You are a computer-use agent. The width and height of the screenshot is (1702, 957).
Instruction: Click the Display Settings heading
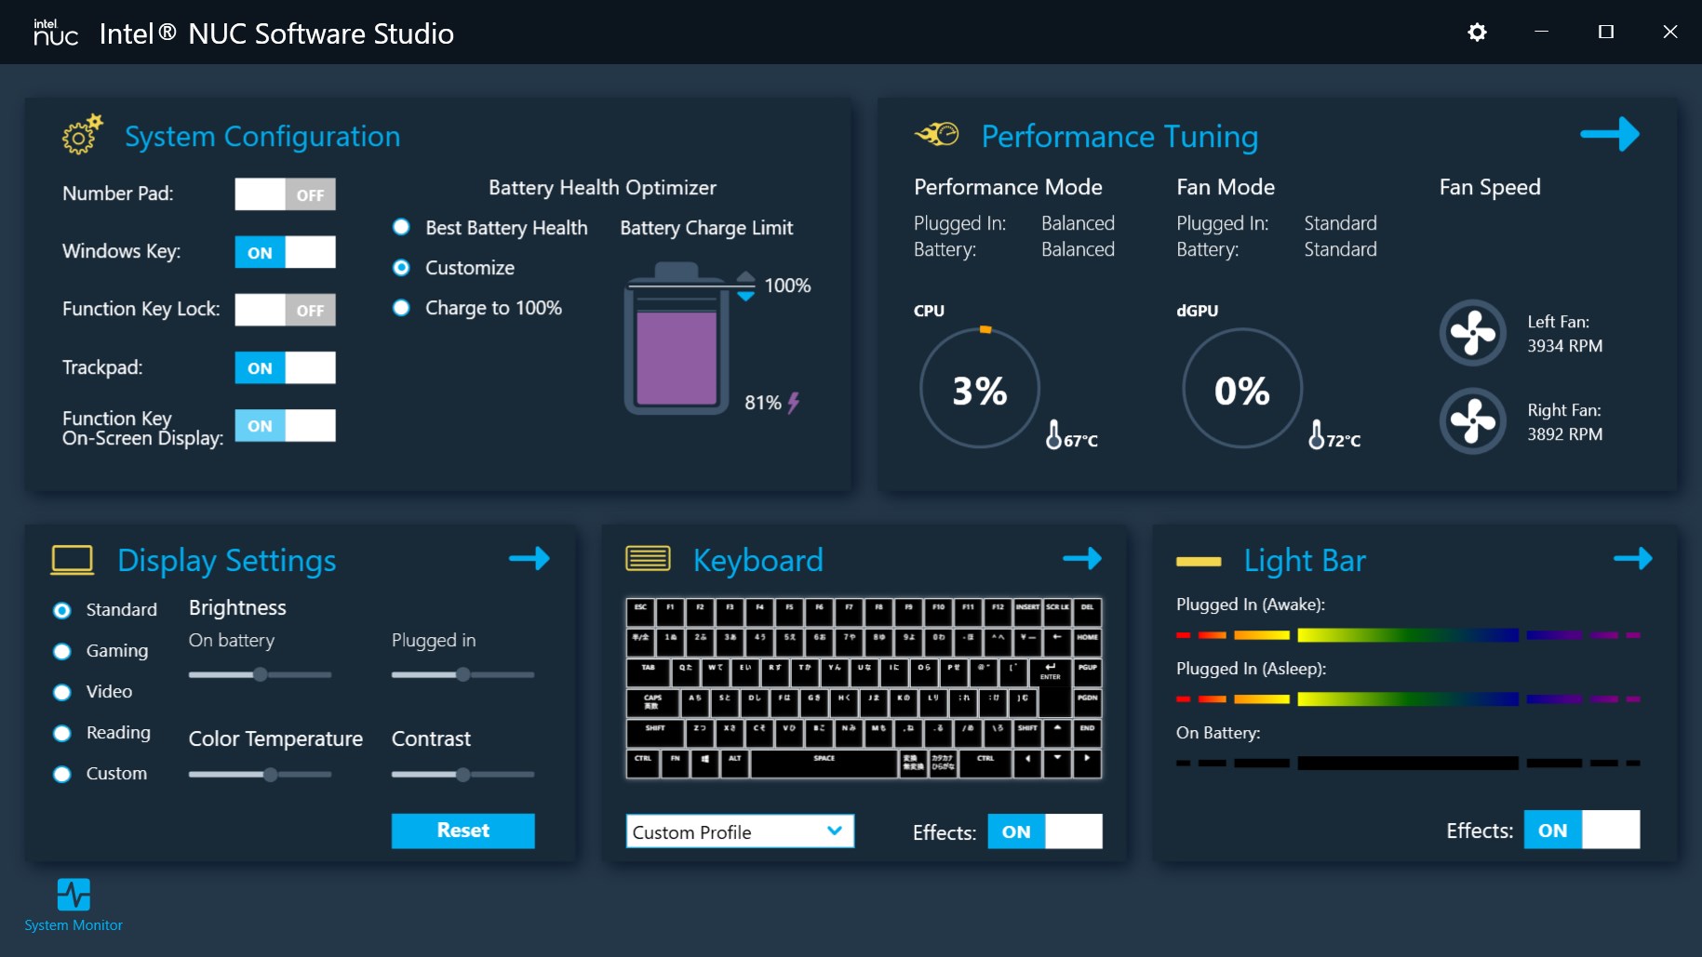point(227,561)
